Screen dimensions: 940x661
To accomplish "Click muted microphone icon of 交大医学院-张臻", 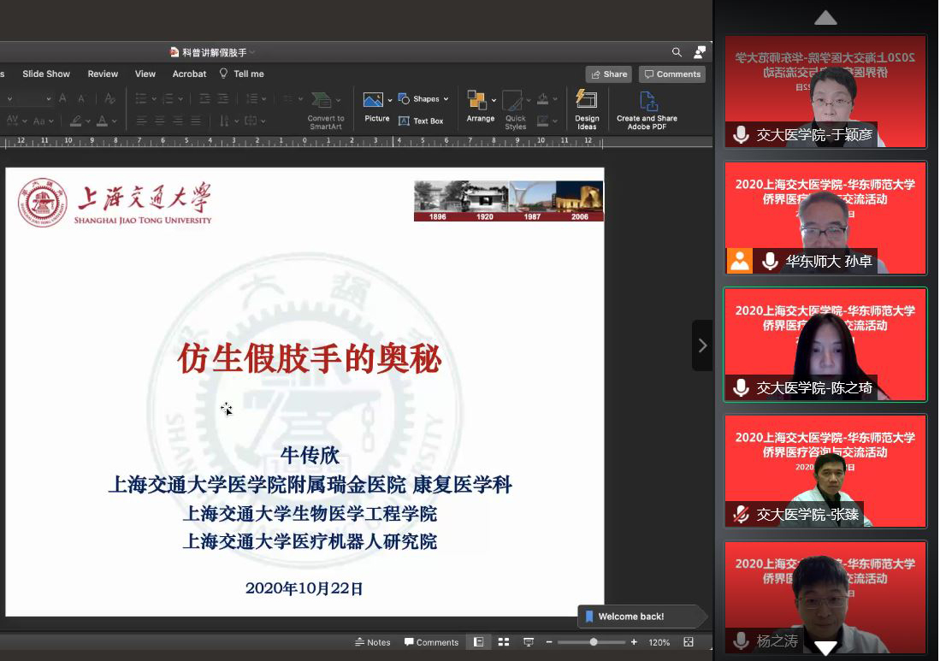I will [x=741, y=514].
